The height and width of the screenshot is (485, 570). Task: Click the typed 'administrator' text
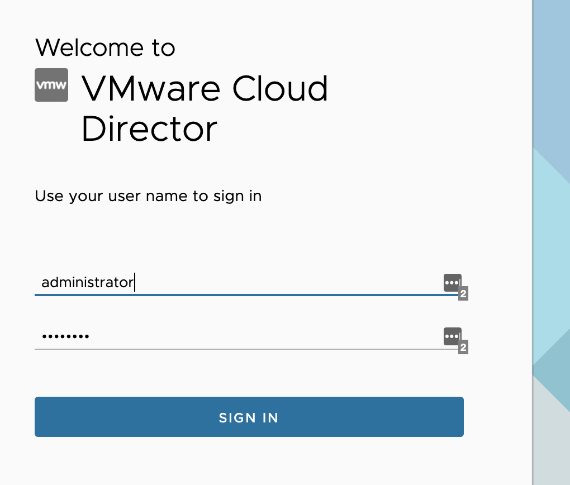87,283
